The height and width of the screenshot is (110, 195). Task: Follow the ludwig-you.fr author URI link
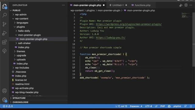[x=111, y=38]
